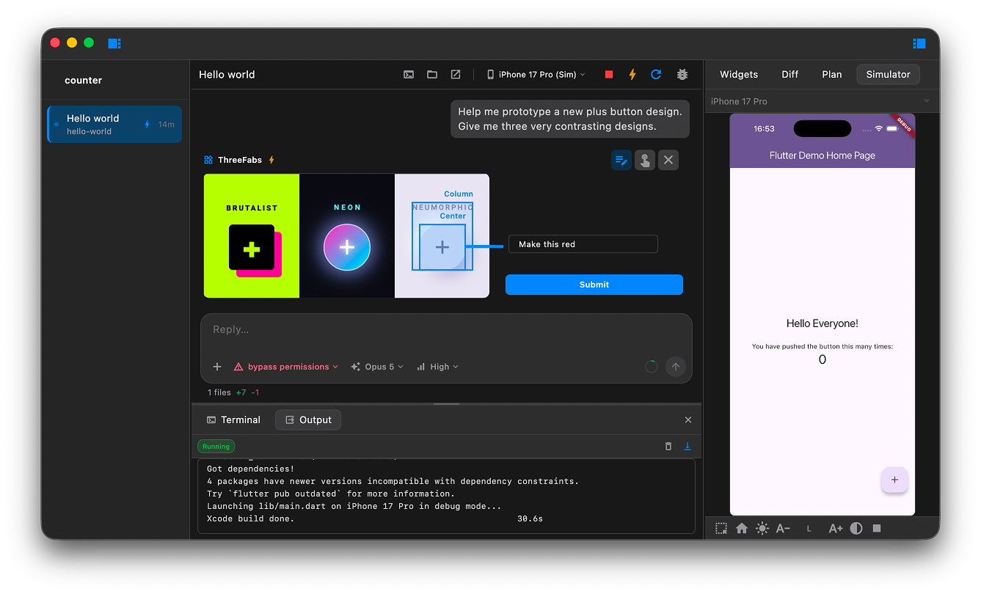Open the debug bug icon
This screenshot has height=594, width=981.
tap(682, 75)
